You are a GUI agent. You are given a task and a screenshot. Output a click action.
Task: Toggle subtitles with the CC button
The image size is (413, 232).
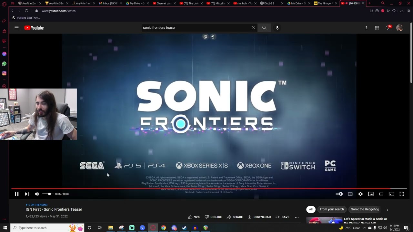350,194
